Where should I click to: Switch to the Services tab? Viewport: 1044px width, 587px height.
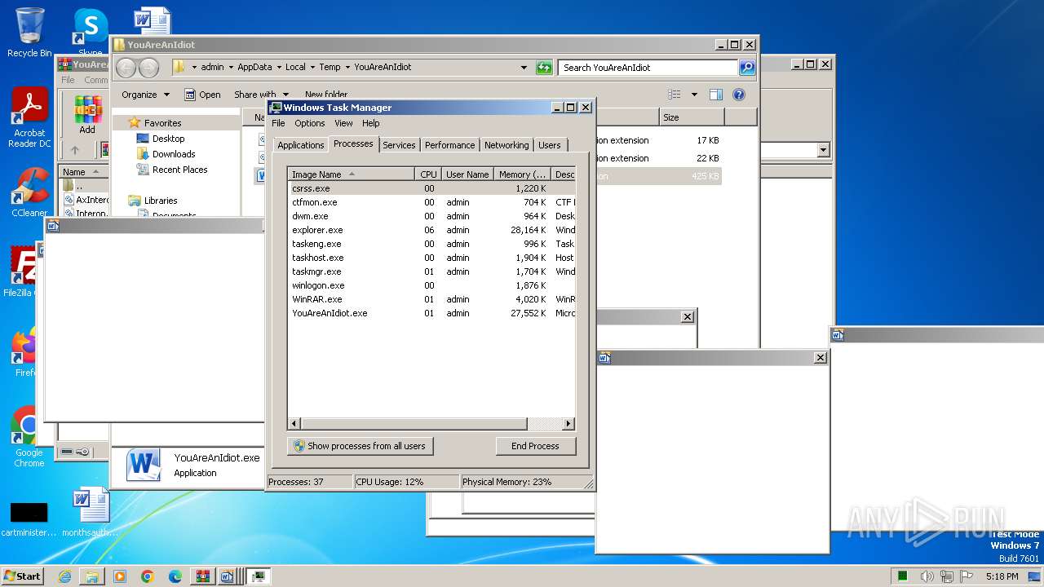[x=399, y=145]
